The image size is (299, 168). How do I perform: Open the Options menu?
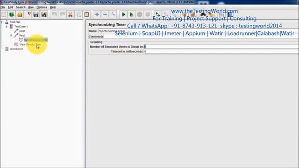coord(42,7)
